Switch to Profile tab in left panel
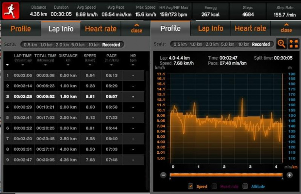The image size is (301, 194). click(x=21, y=29)
